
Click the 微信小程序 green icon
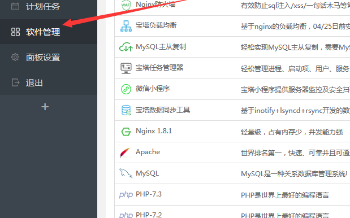(126, 89)
